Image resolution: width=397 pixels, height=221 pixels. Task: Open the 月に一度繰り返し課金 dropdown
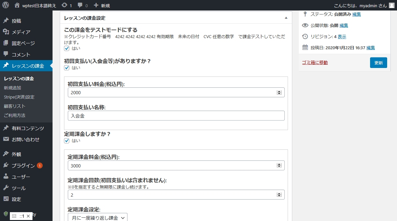(98, 217)
